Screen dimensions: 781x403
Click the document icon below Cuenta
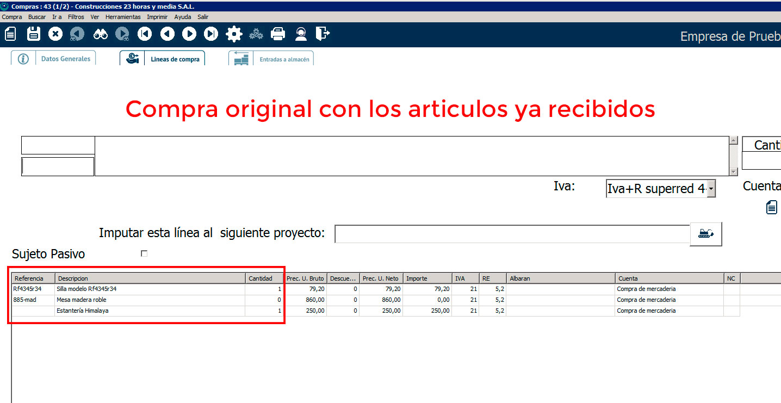click(x=772, y=207)
